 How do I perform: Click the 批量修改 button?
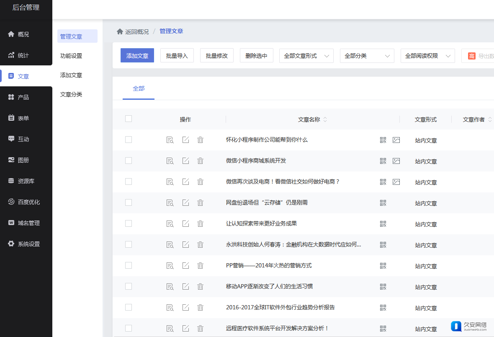coord(217,55)
